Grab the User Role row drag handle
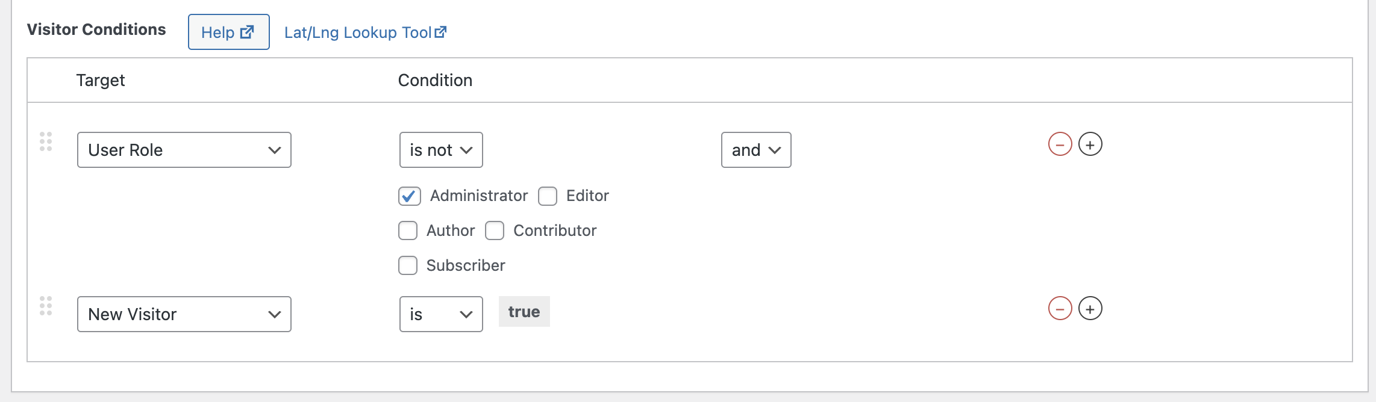This screenshot has height=402, width=1376. pyautogui.click(x=46, y=141)
